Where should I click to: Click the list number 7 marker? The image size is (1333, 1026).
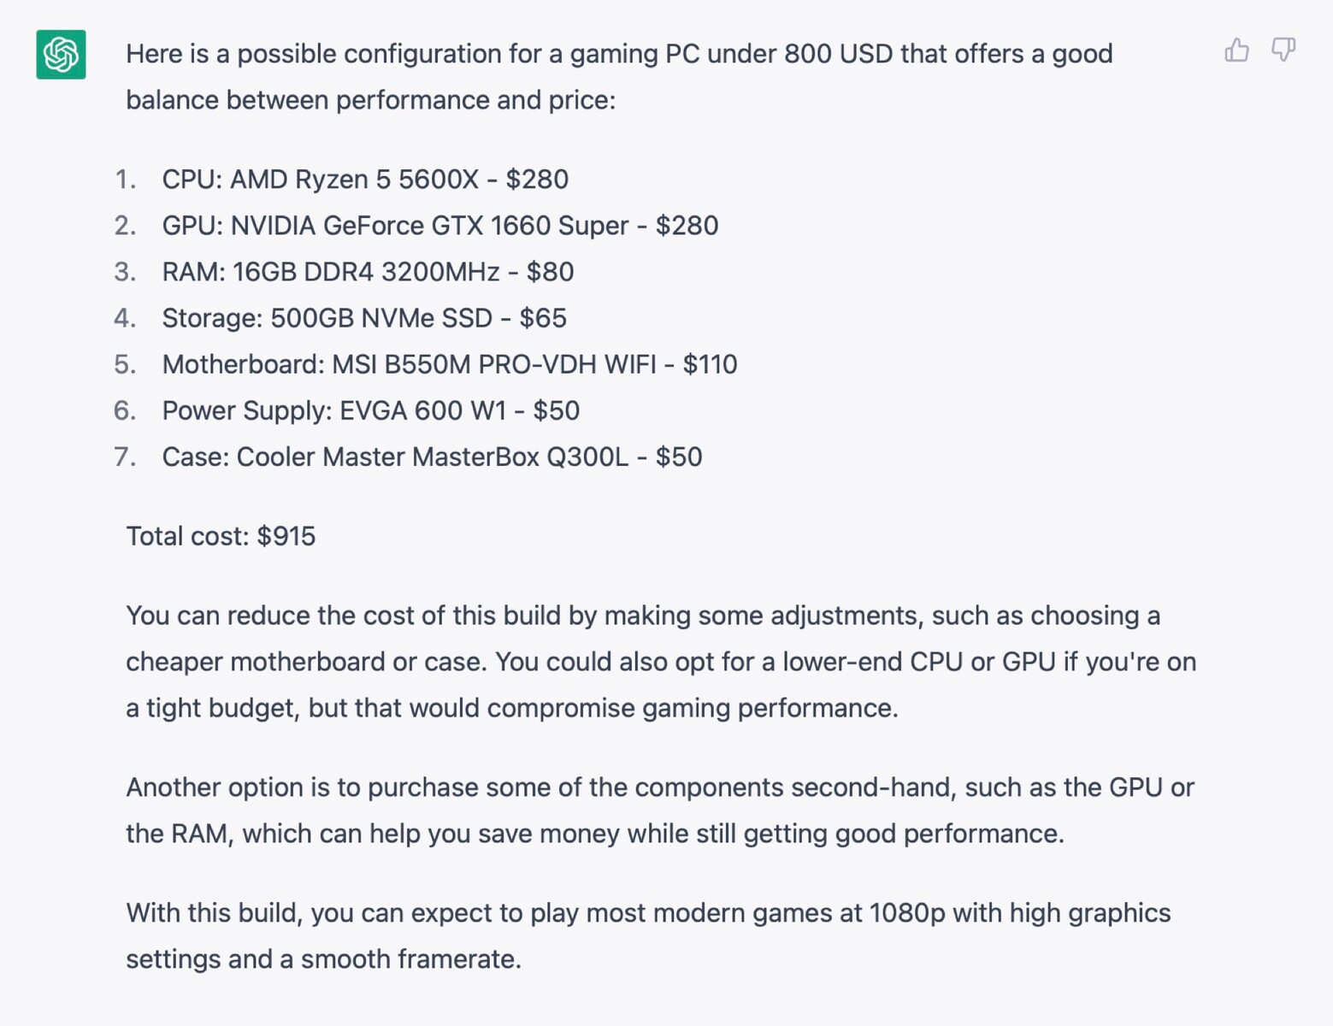[x=125, y=457]
